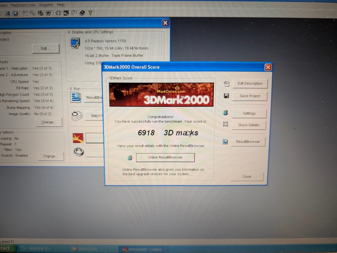Click the Save Project button
The width and height of the screenshot is (337, 253).
pos(250,96)
